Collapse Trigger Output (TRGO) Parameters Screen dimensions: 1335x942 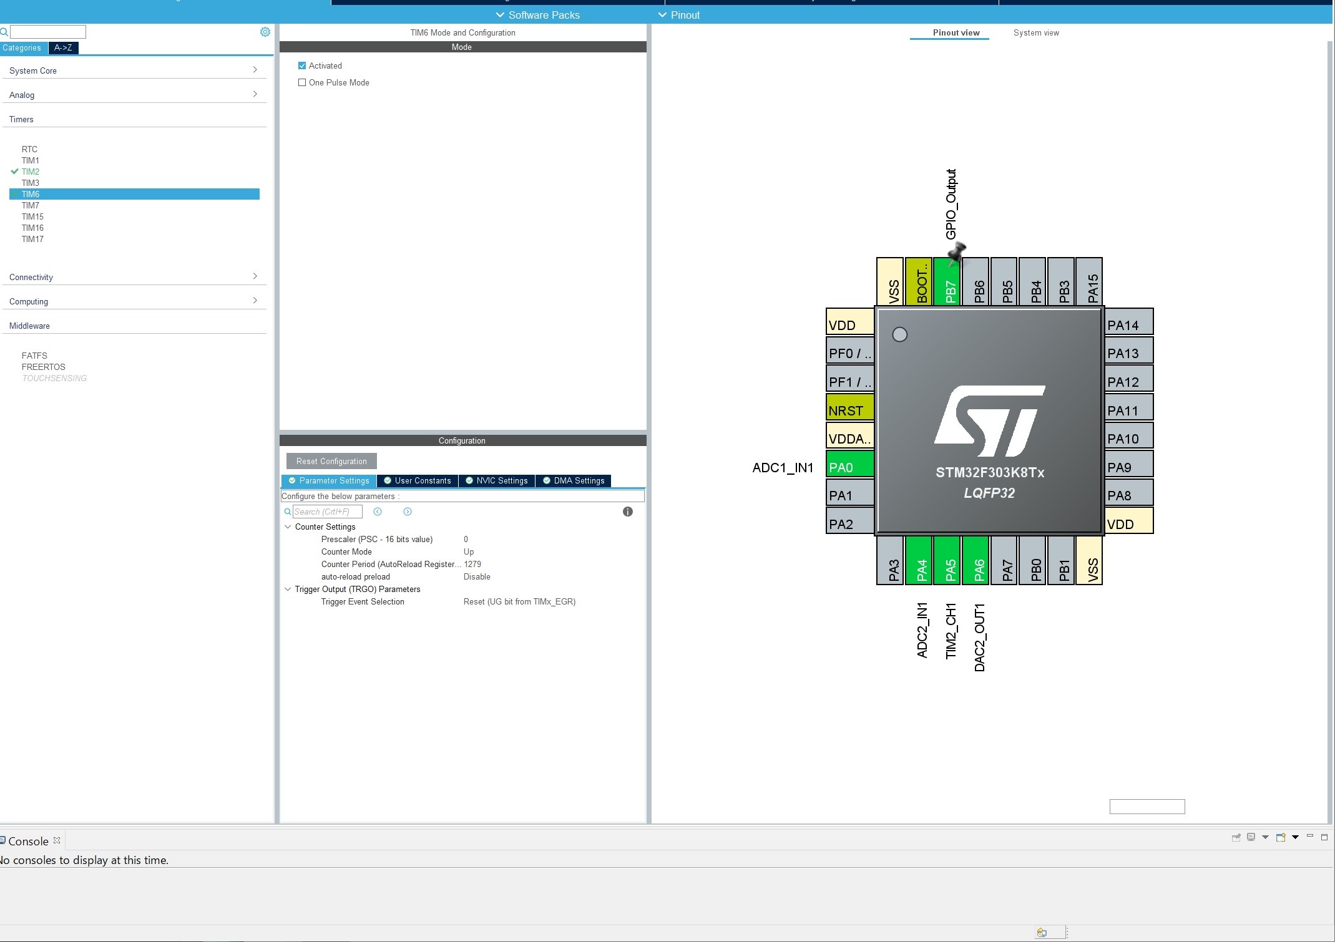click(288, 589)
